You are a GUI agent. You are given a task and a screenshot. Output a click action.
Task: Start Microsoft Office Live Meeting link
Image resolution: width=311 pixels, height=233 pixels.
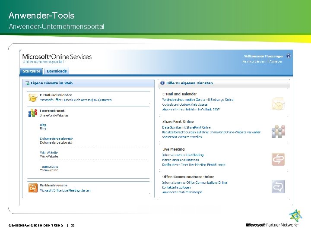(65, 190)
